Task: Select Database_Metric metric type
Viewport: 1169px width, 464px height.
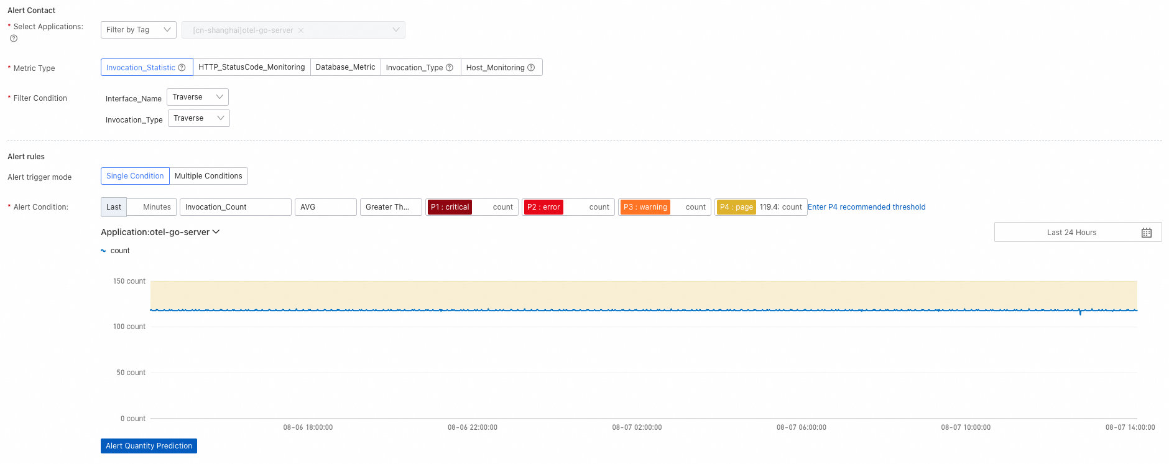Action: 346,67
